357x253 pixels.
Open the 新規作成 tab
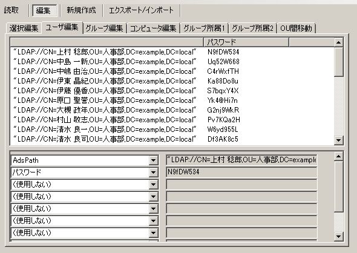click(x=81, y=10)
